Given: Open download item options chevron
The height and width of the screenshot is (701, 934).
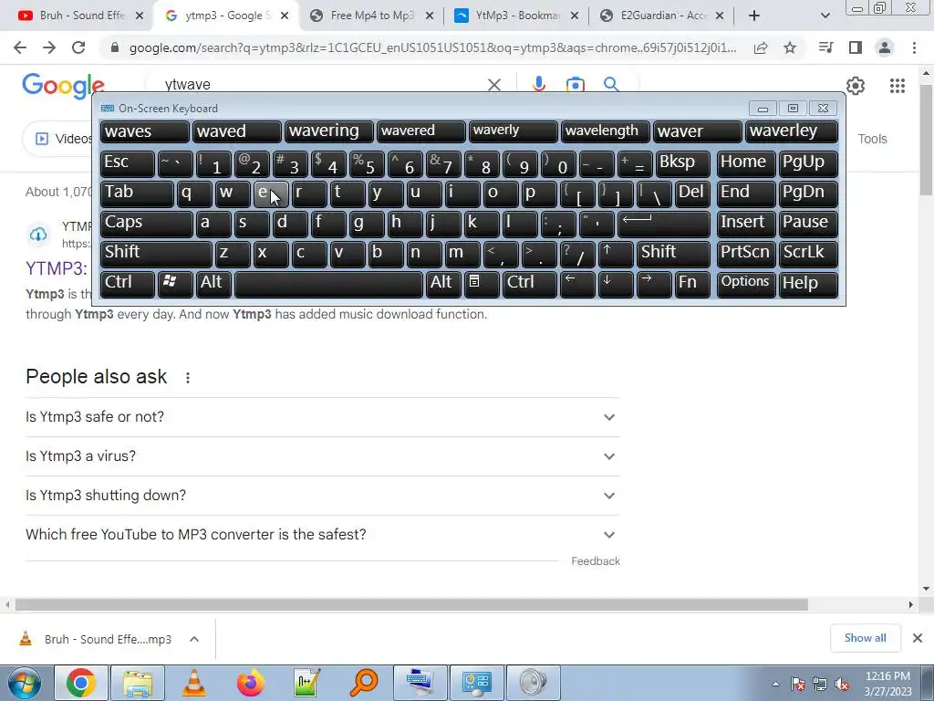Looking at the screenshot, I should [193, 639].
